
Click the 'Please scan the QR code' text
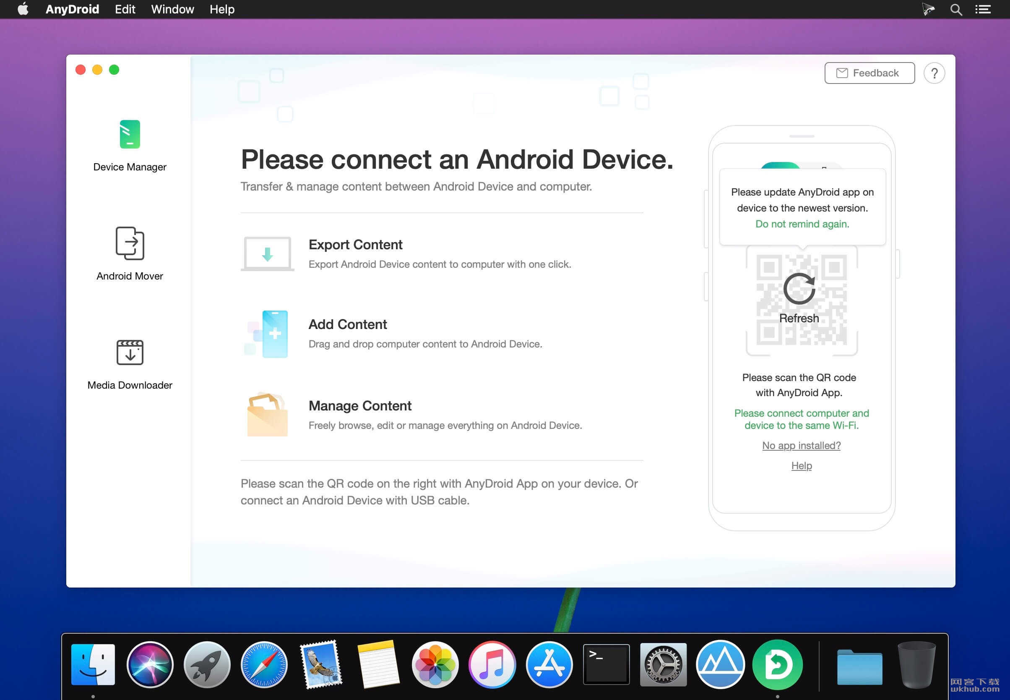[x=799, y=385]
